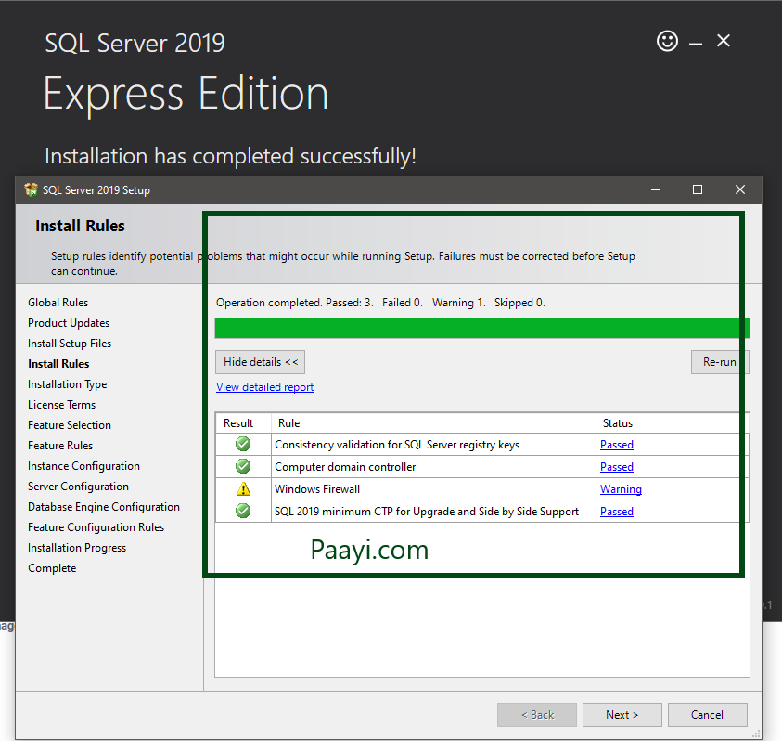782x741 pixels.
Task: Click green check icon for SQL 2019 minimum CTP rule
Action: [x=242, y=511]
